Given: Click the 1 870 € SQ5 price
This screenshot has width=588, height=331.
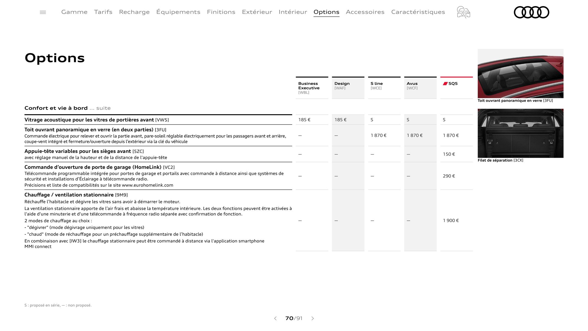Looking at the screenshot, I should [451, 135].
